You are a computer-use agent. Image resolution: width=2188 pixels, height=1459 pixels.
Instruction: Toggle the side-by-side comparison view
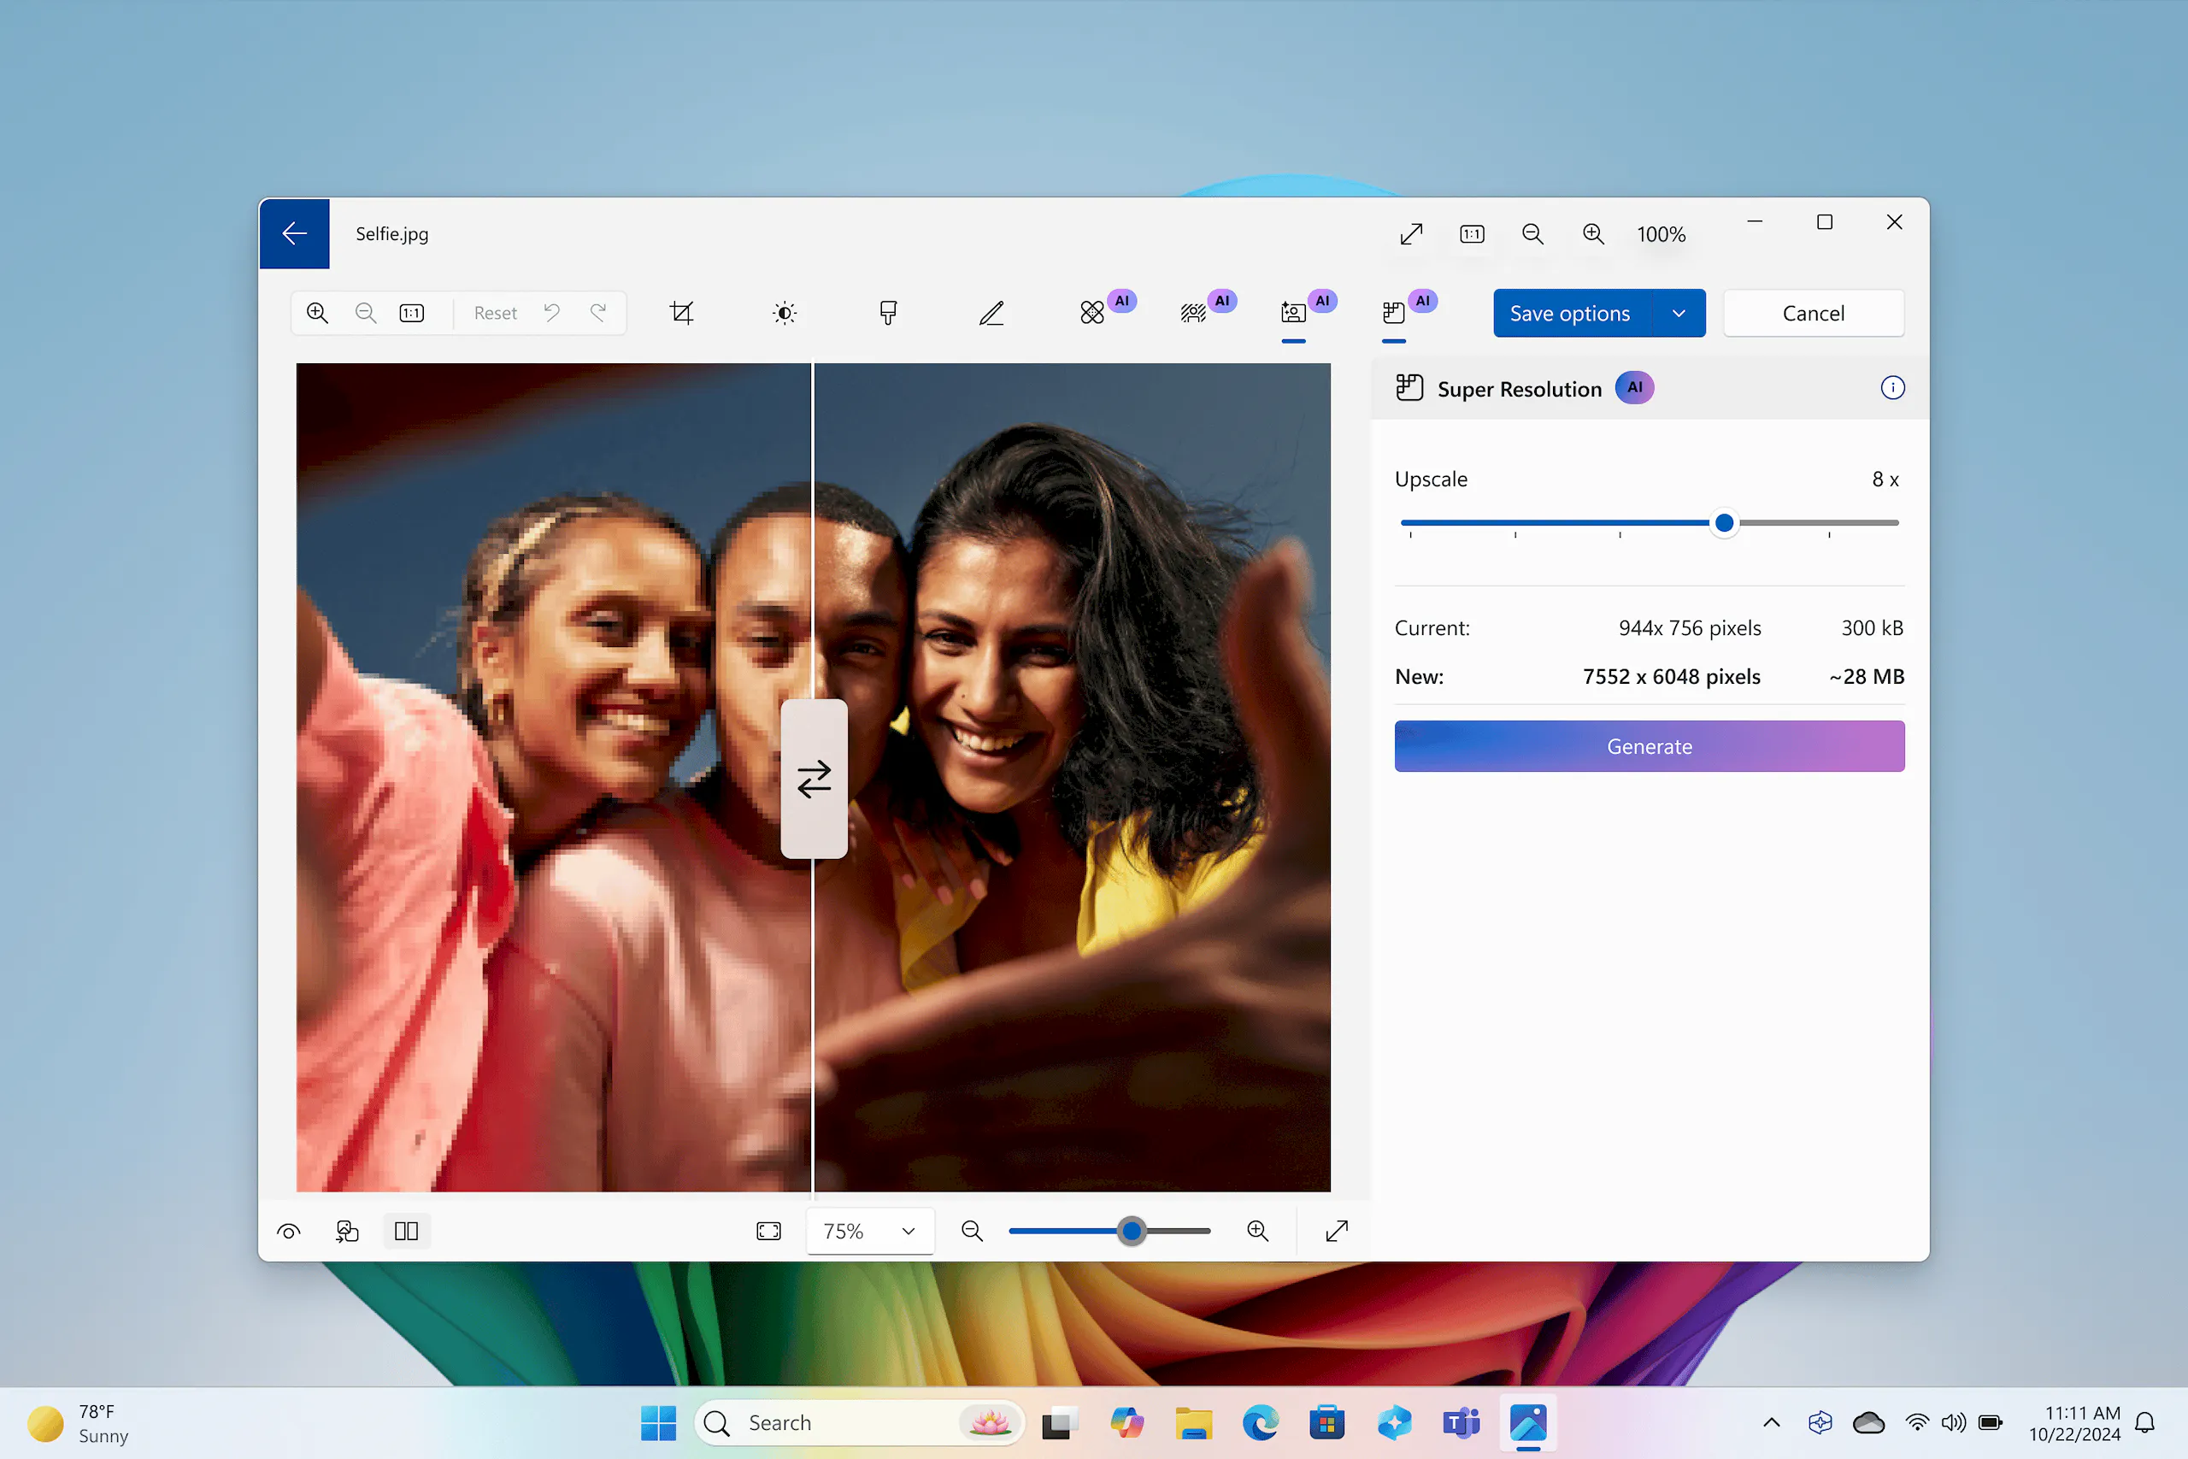[x=405, y=1231]
